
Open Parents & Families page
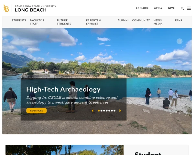(93, 22)
